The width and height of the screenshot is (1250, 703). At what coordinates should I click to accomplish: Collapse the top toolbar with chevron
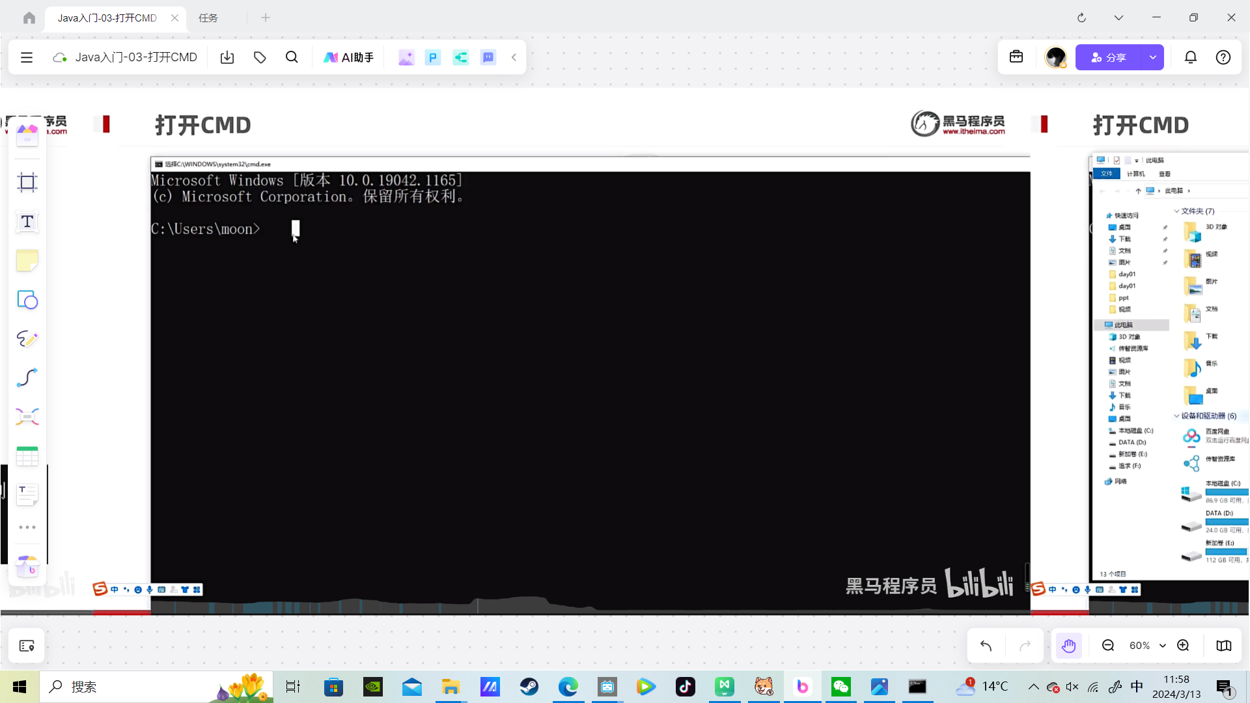514,57
